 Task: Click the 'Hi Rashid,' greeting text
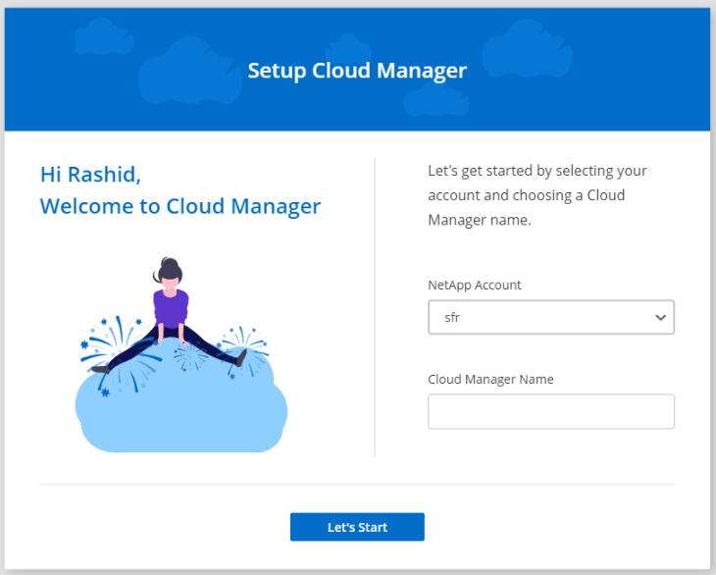pyautogui.click(x=90, y=174)
